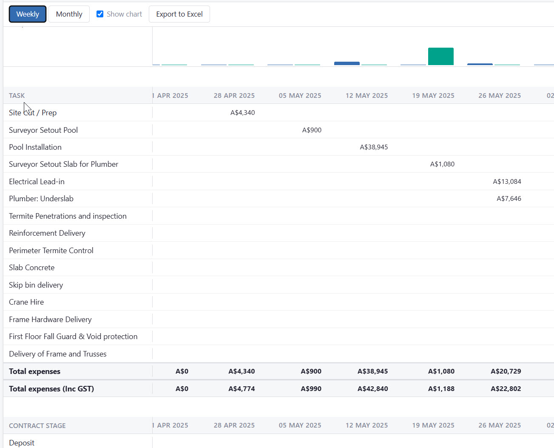554x448 pixels.
Task: Click 26 MAY 2025 header in contract stage table
Action: (500, 425)
